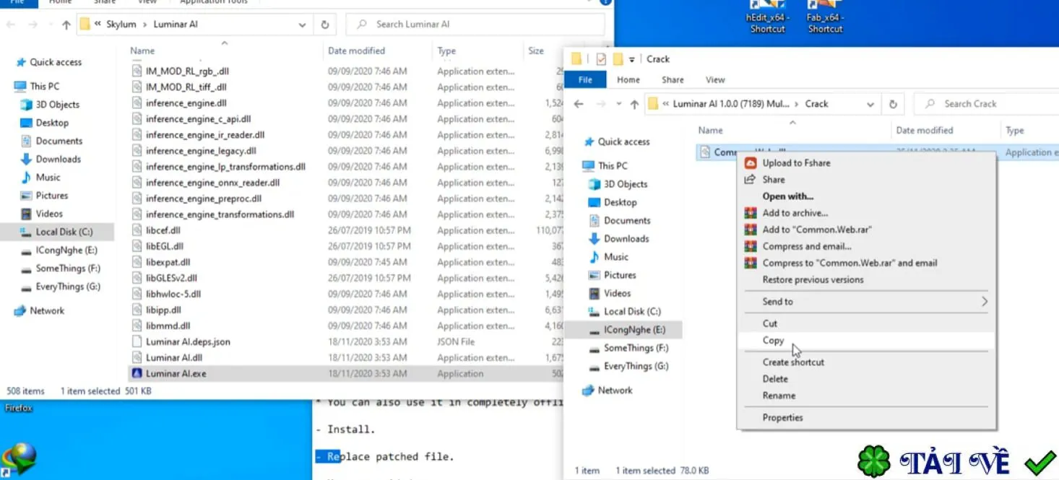
Task: Click Skylum in the address breadcrumb
Action: click(x=121, y=25)
